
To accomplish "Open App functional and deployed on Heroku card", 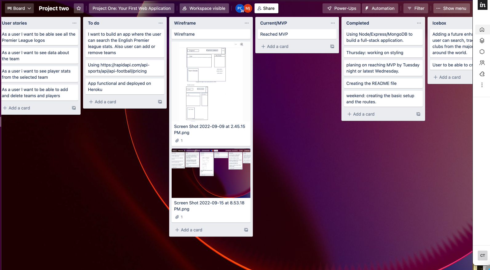I will 125,86.
